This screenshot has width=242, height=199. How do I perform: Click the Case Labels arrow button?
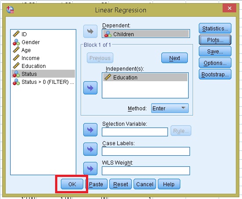[x=90, y=149]
